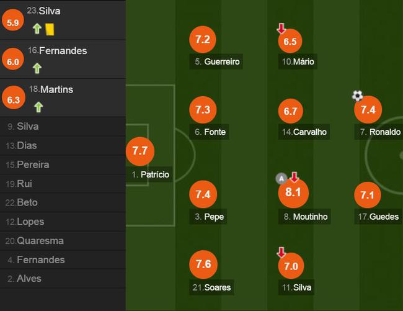Select bench player 20. Quaresma

35,241
